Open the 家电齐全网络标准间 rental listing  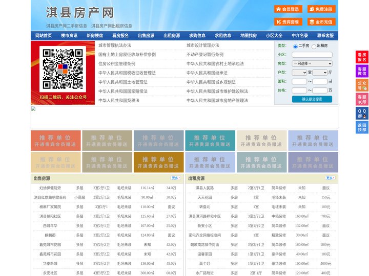[x=204, y=235]
